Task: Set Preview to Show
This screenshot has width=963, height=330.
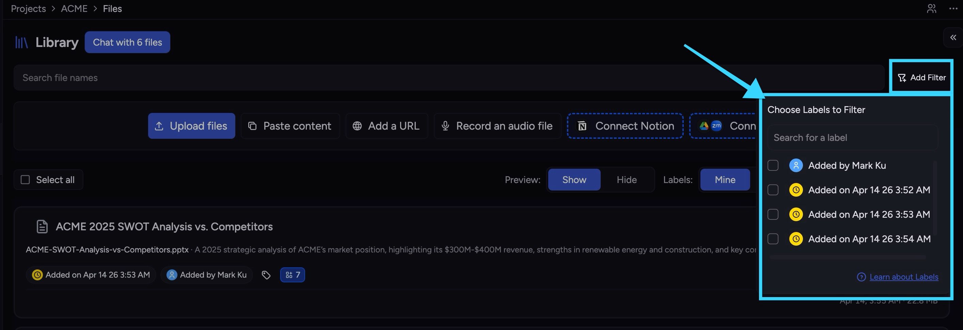Action: coord(574,180)
